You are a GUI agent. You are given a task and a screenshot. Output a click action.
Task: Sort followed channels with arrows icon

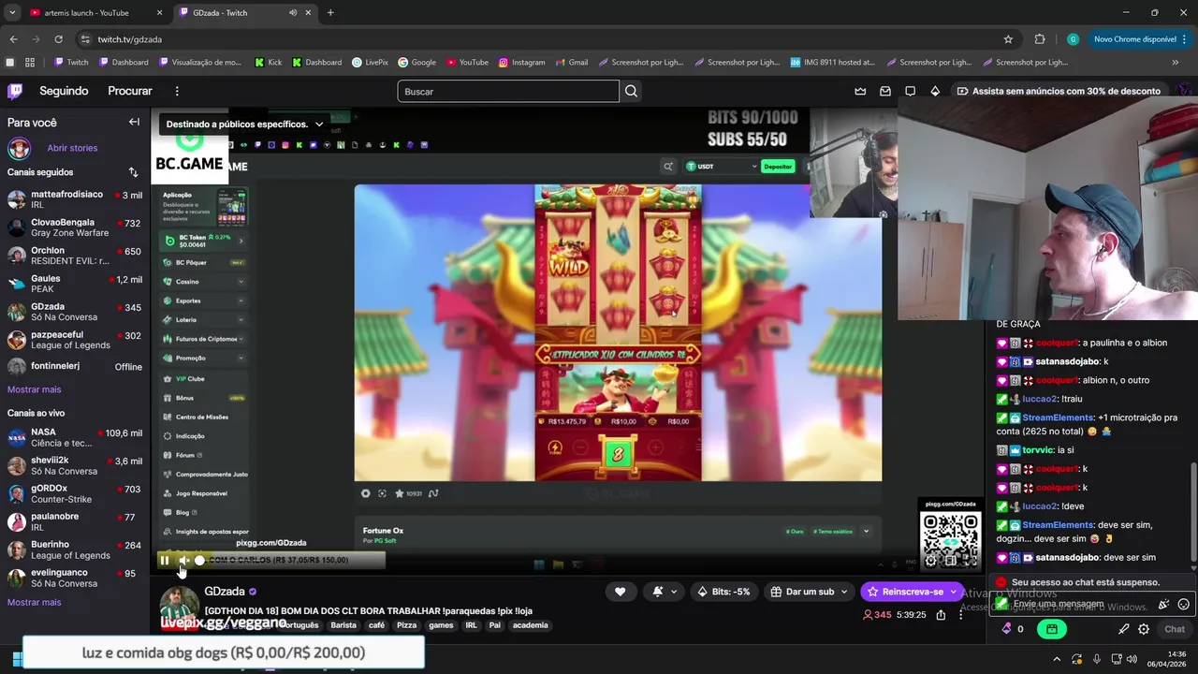pyautogui.click(x=133, y=172)
